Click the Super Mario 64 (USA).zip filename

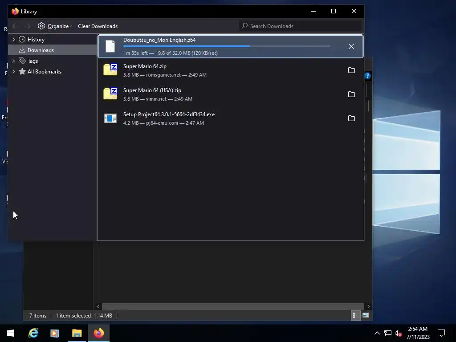coord(152,90)
